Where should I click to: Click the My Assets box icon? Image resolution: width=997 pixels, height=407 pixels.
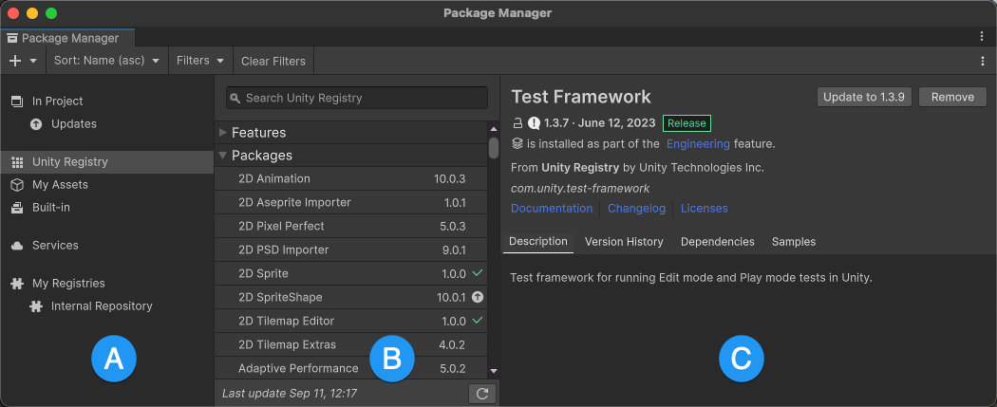[x=17, y=185]
